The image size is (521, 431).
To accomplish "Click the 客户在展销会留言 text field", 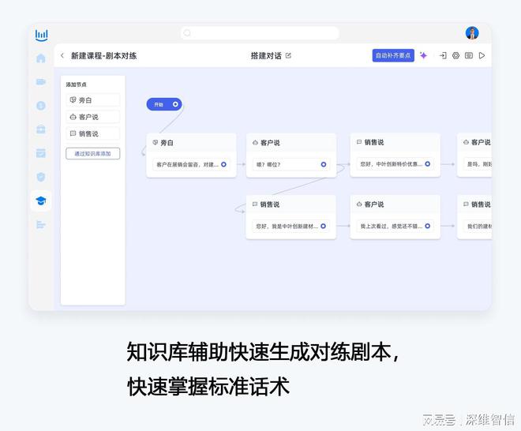I will tap(191, 164).
